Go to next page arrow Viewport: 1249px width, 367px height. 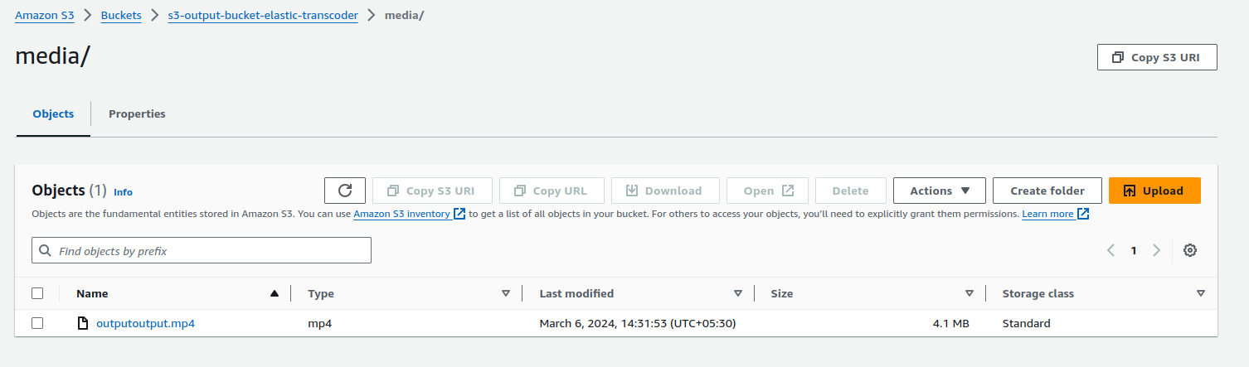point(1156,250)
